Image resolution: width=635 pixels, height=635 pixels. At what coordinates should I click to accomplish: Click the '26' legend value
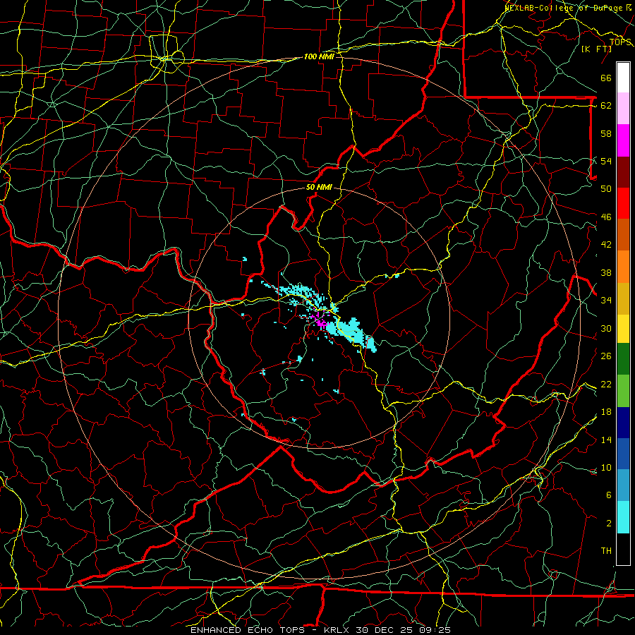click(606, 356)
